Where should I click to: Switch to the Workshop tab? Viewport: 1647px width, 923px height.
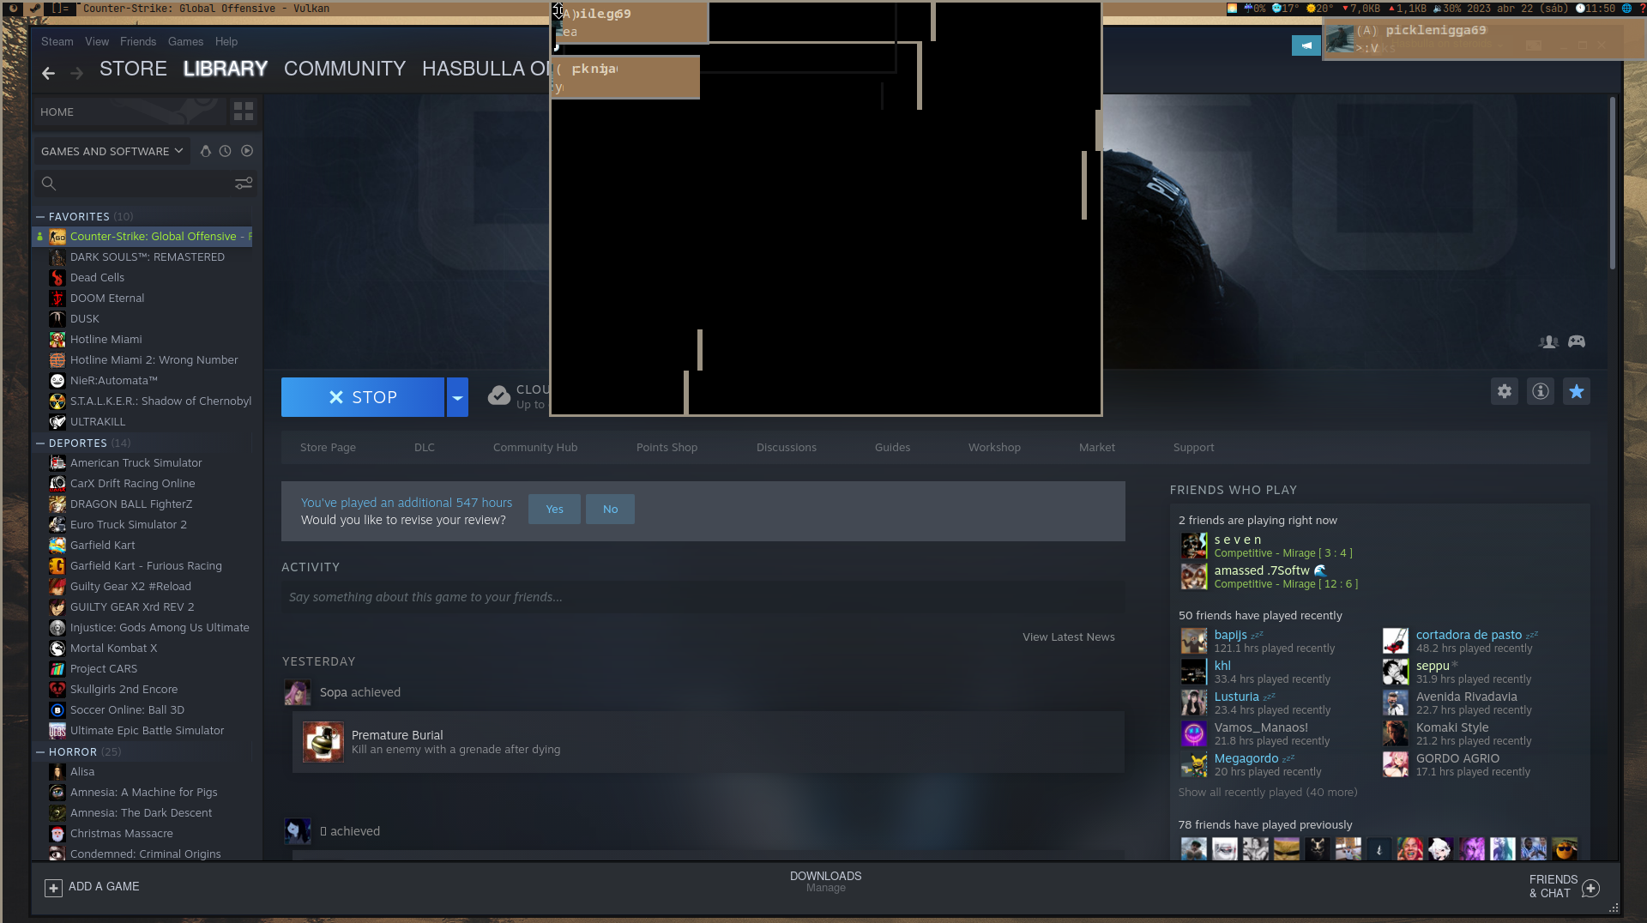(x=993, y=447)
